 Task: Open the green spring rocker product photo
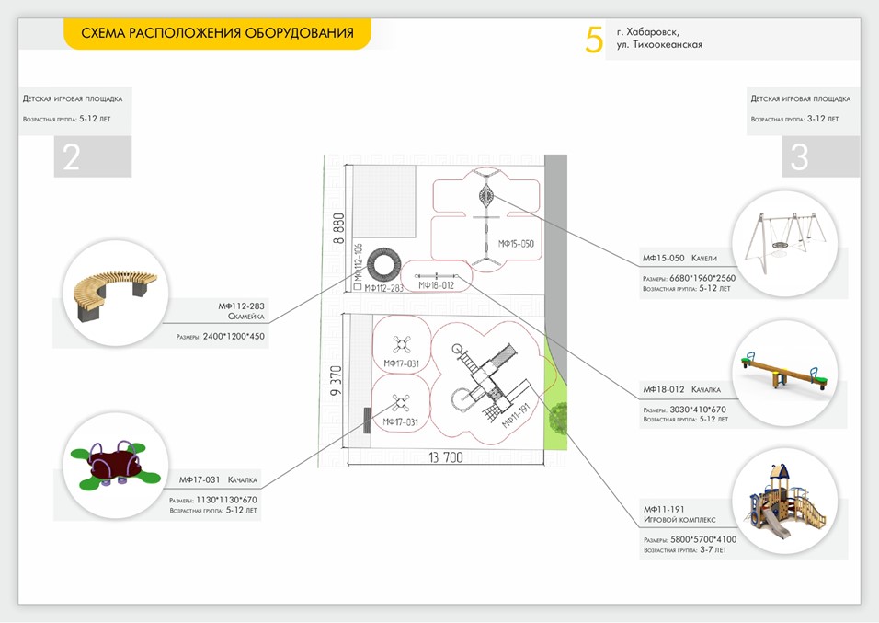(x=114, y=465)
